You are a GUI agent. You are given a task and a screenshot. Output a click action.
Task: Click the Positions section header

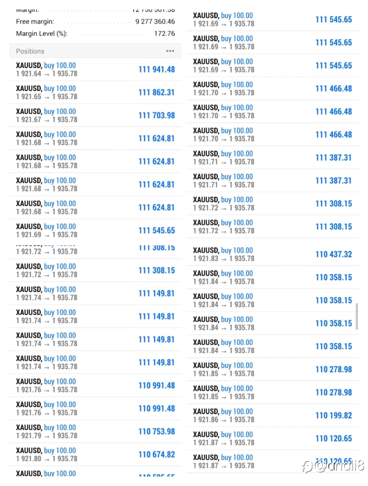coord(95,51)
